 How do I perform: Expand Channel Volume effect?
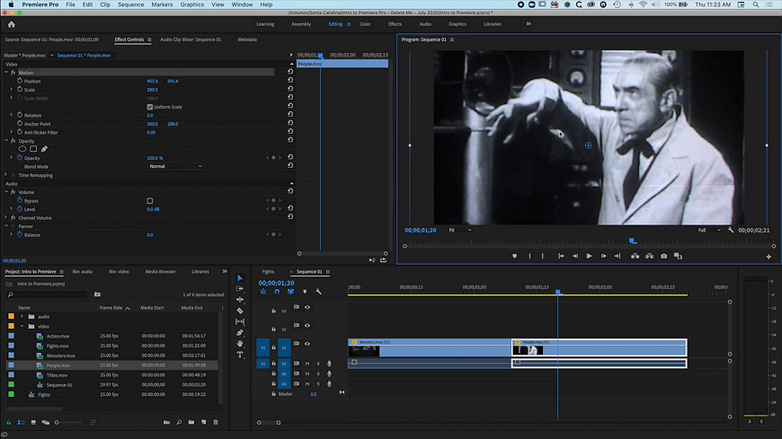point(6,218)
